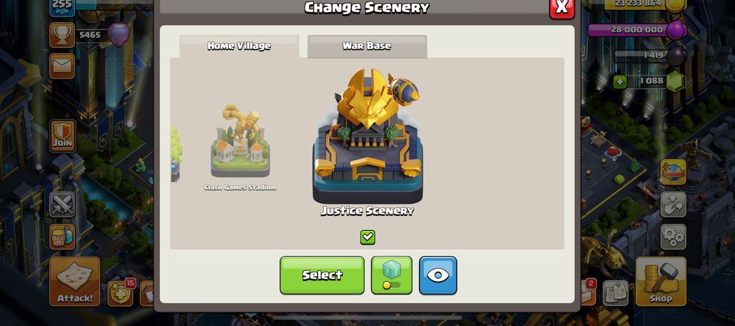
Task: Open the crossed swords war icon
Action: pyautogui.click(x=62, y=204)
